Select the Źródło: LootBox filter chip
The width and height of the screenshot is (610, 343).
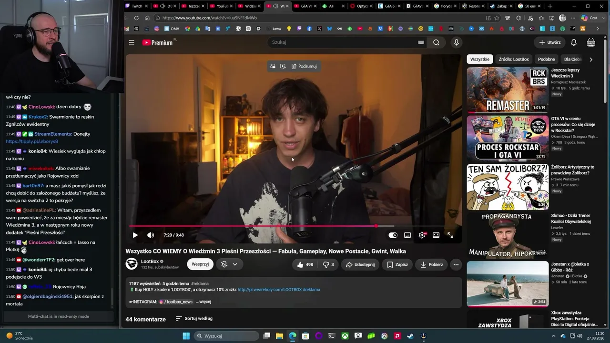(x=514, y=59)
